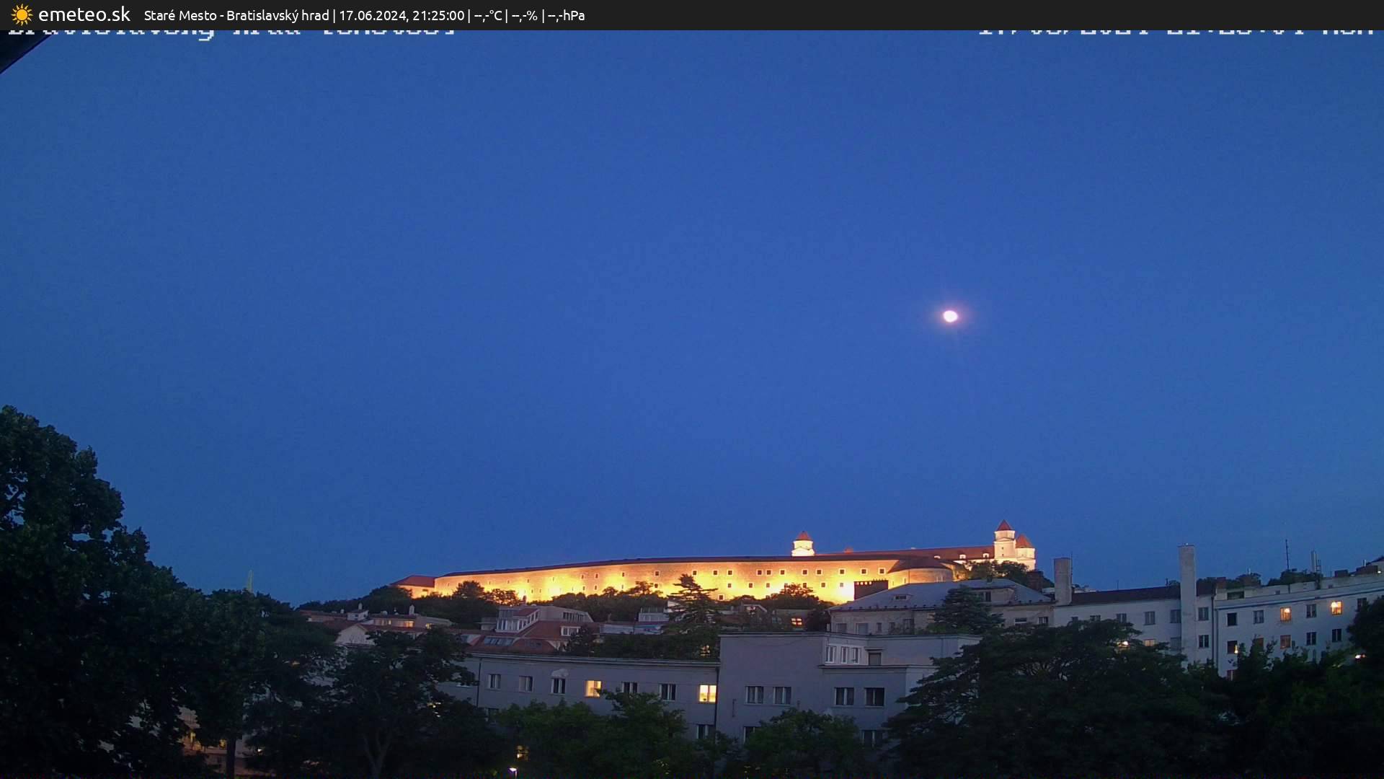Click the pressure hPa indicator

(x=567, y=15)
